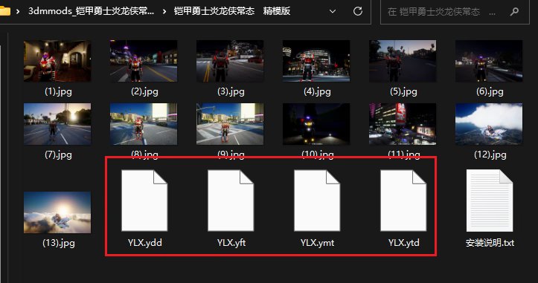
Task: Click the file name label (6).jpg
Action: tap(490, 91)
